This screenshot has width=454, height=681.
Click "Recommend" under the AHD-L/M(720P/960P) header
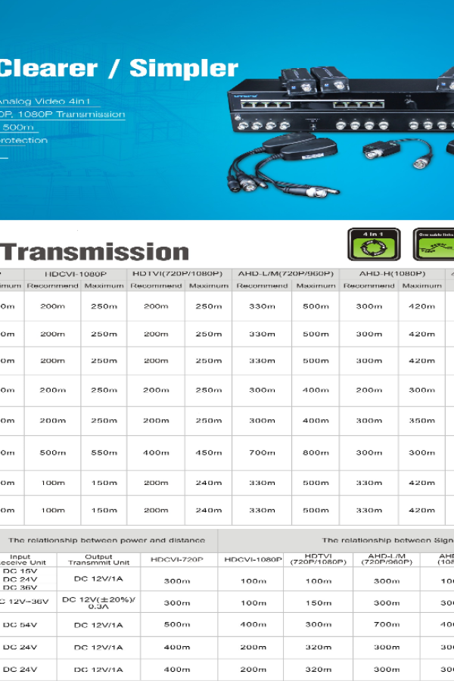click(x=262, y=286)
